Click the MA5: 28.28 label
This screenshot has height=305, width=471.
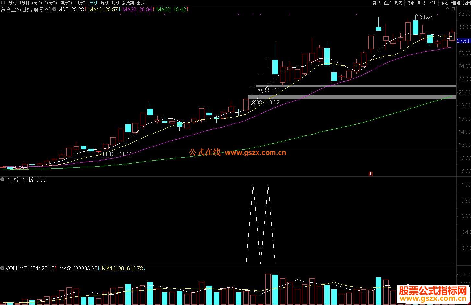71,9
